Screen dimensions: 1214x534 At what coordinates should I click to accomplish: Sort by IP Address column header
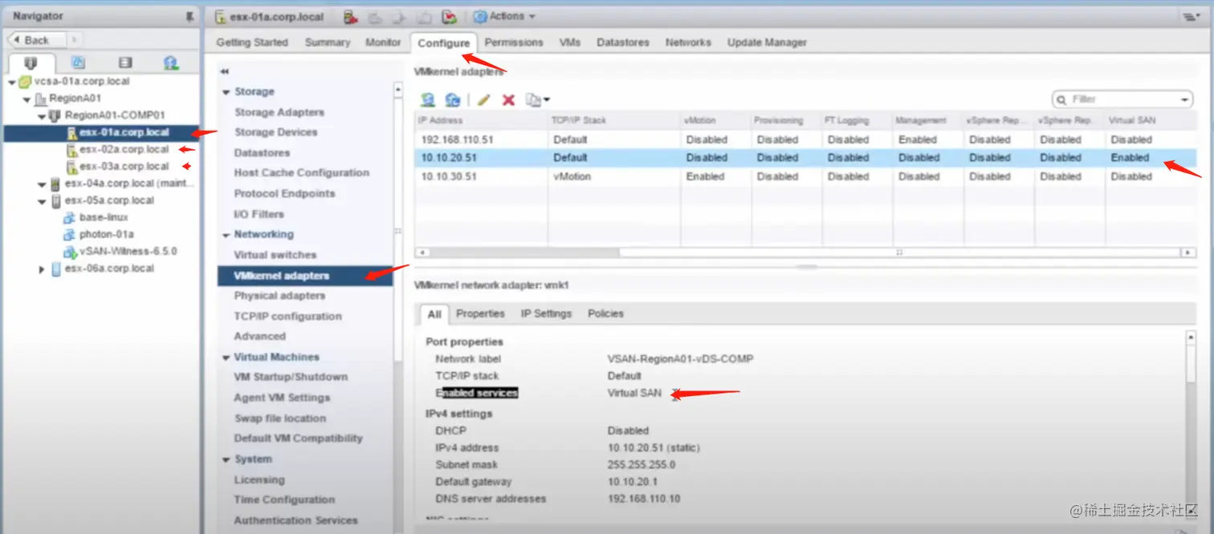tap(482, 120)
